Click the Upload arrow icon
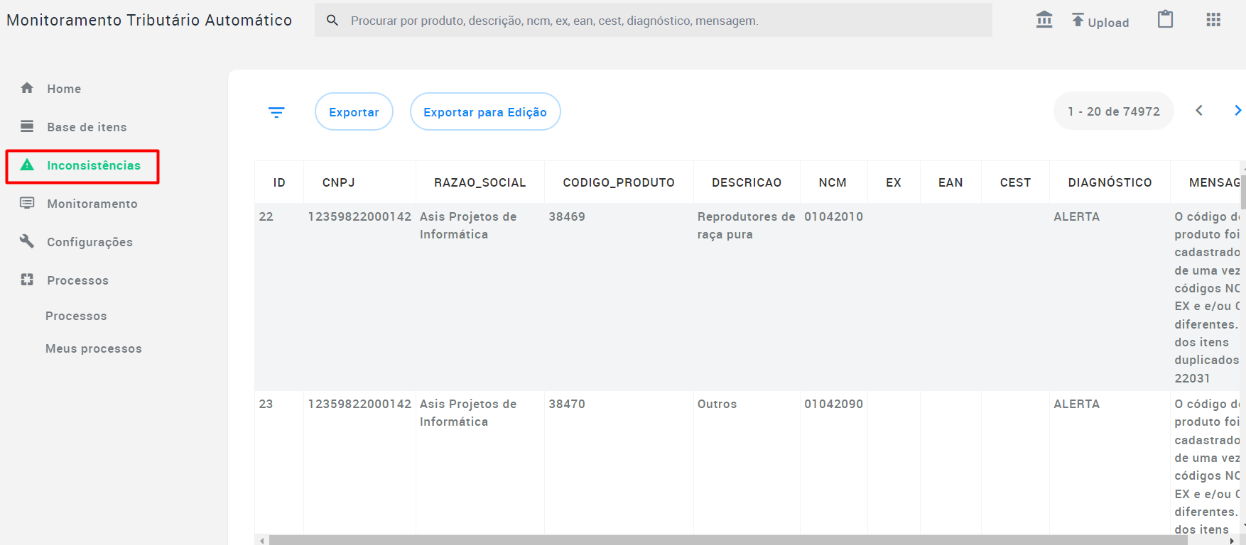This screenshot has width=1246, height=545. pos(1078,20)
